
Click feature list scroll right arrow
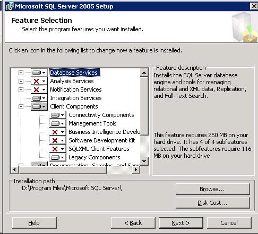[x=136, y=170]
